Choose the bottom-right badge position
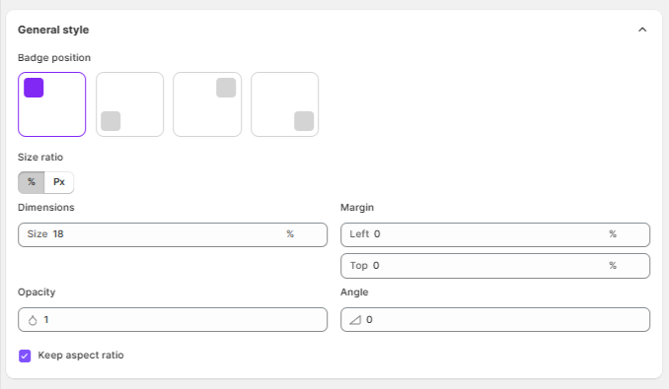This screenshot has width=669, height=389. [284, 104]
